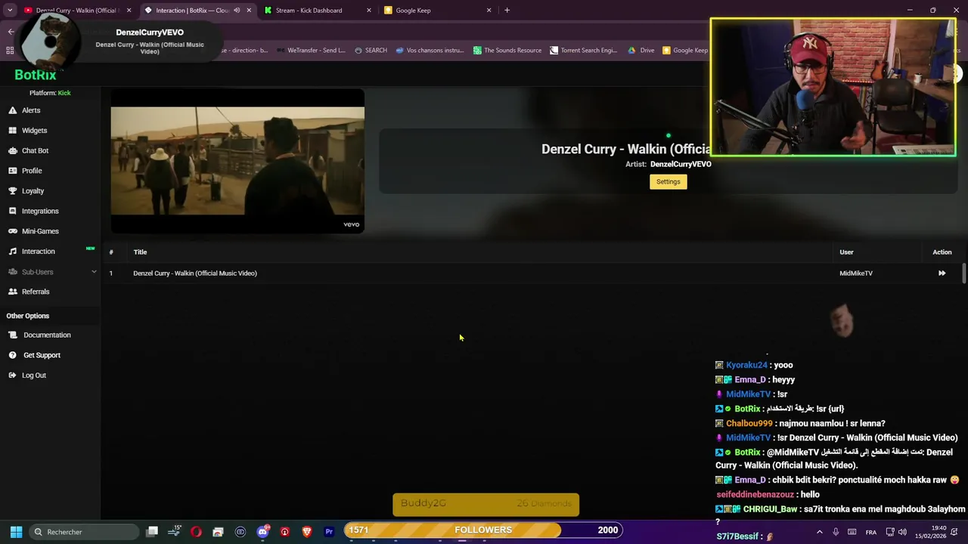The width and height of the screenshot is (968, 544).
Task: Click the Title column header
Action: (140, 252)
